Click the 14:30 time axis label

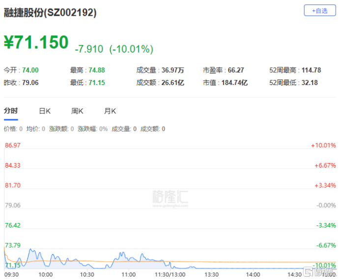coord(294,275)
